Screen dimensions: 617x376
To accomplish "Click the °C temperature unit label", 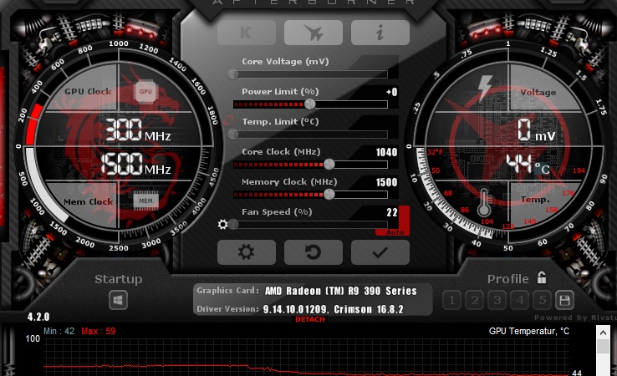I will [x=542, y=169].
